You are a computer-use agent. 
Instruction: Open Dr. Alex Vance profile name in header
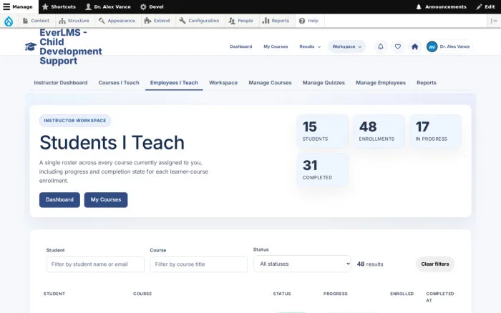[x=454, y=46]
